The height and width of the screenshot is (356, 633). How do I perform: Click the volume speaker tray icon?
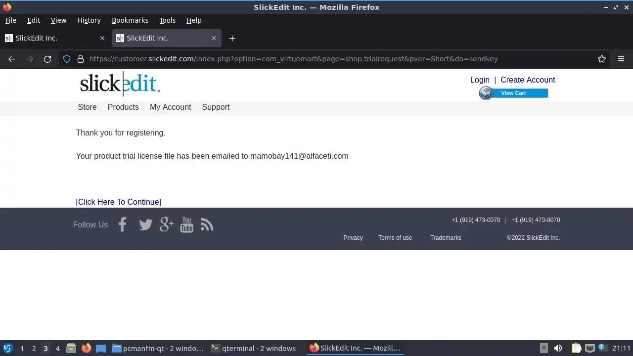pyautogui.click(x=558, y=348)
